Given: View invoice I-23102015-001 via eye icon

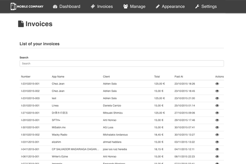Looking at the screenshot, I should point(217,84).
